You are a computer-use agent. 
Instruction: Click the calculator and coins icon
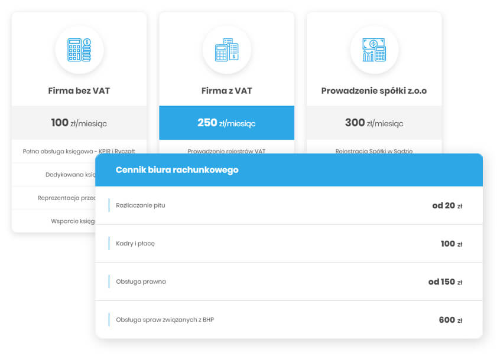[x=79, y=50]
